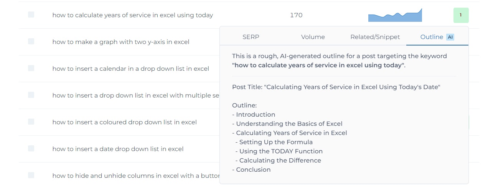The height and width of the screenshot is (187, 488).
Task: Open keyword 'how to insert a date drop down list in excel'
Action: tap(118, 149)
